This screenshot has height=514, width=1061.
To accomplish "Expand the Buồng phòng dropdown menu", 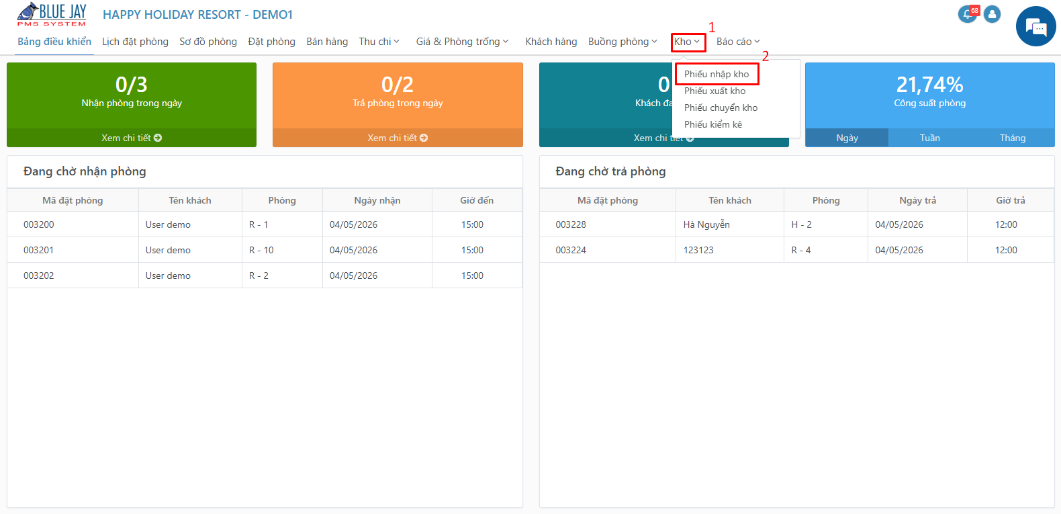I will (x=622, y=42).
